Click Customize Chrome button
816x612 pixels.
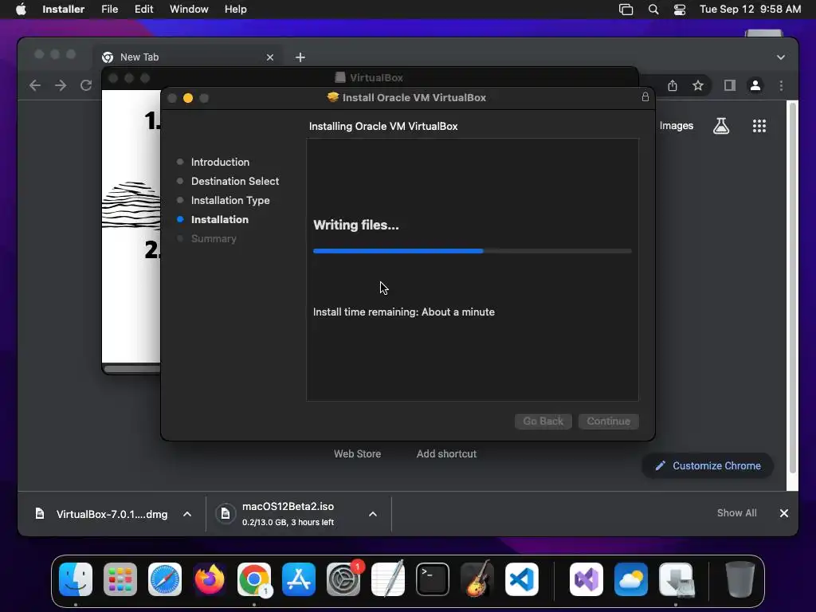(708, 465)
